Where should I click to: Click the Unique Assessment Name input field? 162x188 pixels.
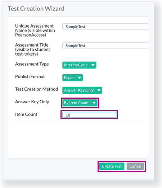[105, 27]
